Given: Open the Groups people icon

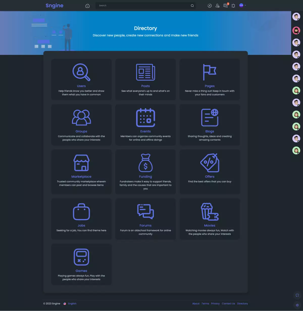Looking at the screenshot, I should tap(81, 117).
